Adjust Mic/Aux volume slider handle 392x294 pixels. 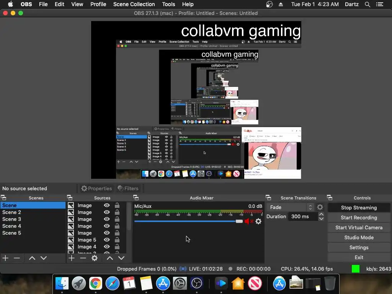(239, 221)
